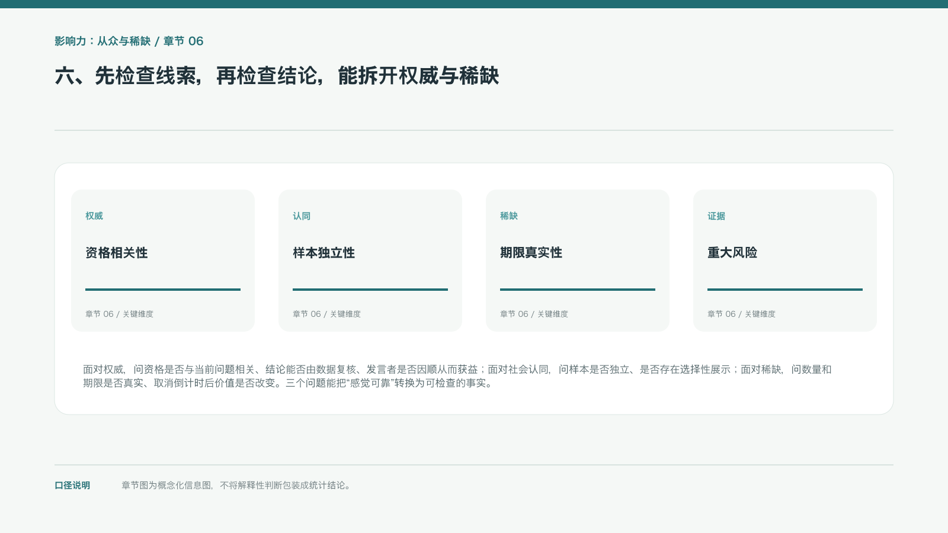Image resolution: width=948 pixels, height=533 pixels.
Task: Select the 样本独立性 card heading
Action: (324, 253)
